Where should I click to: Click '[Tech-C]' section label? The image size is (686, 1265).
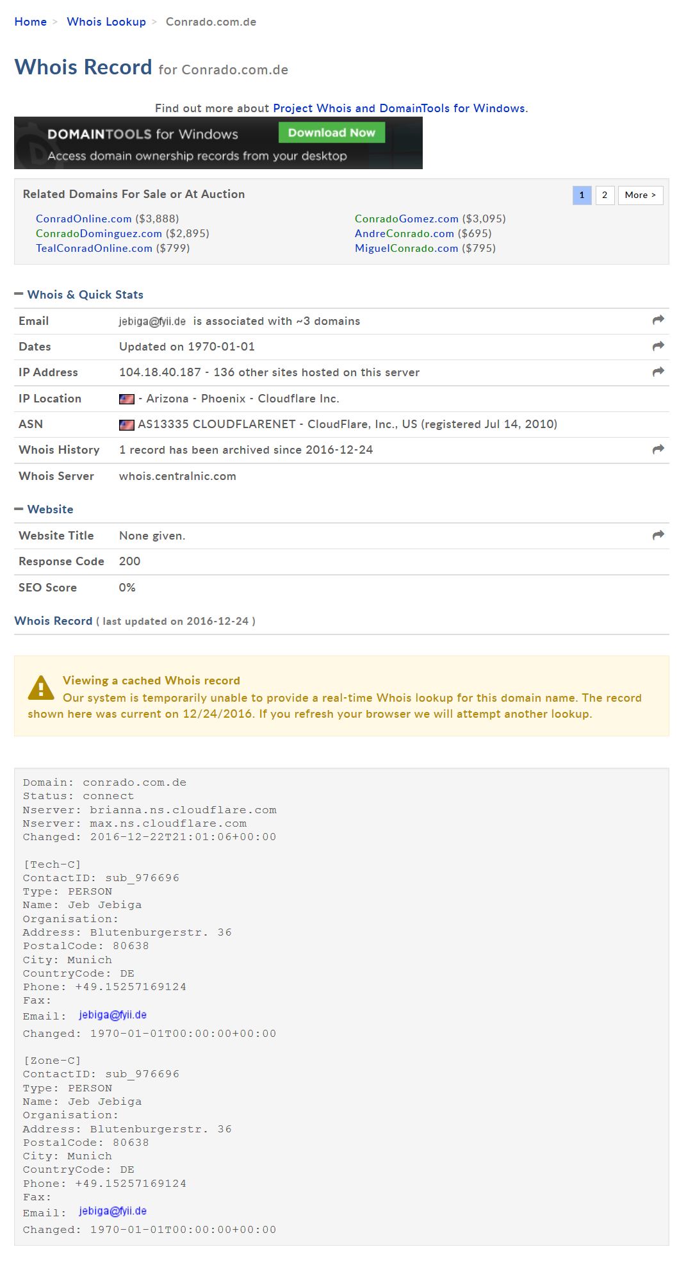point(52,864)
